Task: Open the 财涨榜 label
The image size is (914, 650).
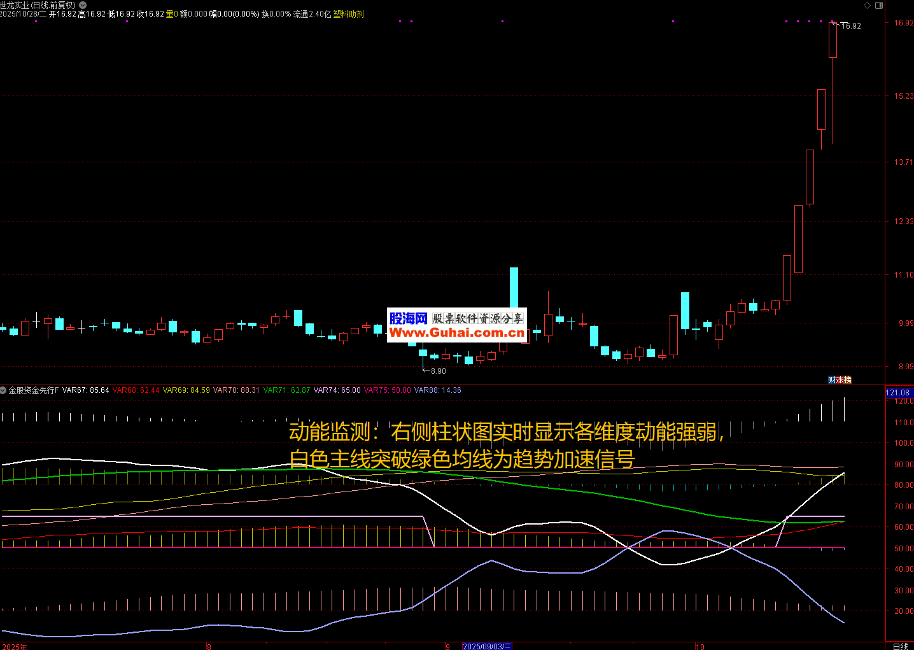Action: click(840, 379)
